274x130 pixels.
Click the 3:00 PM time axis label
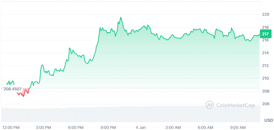pyautogui.click(x=44, y=127)
